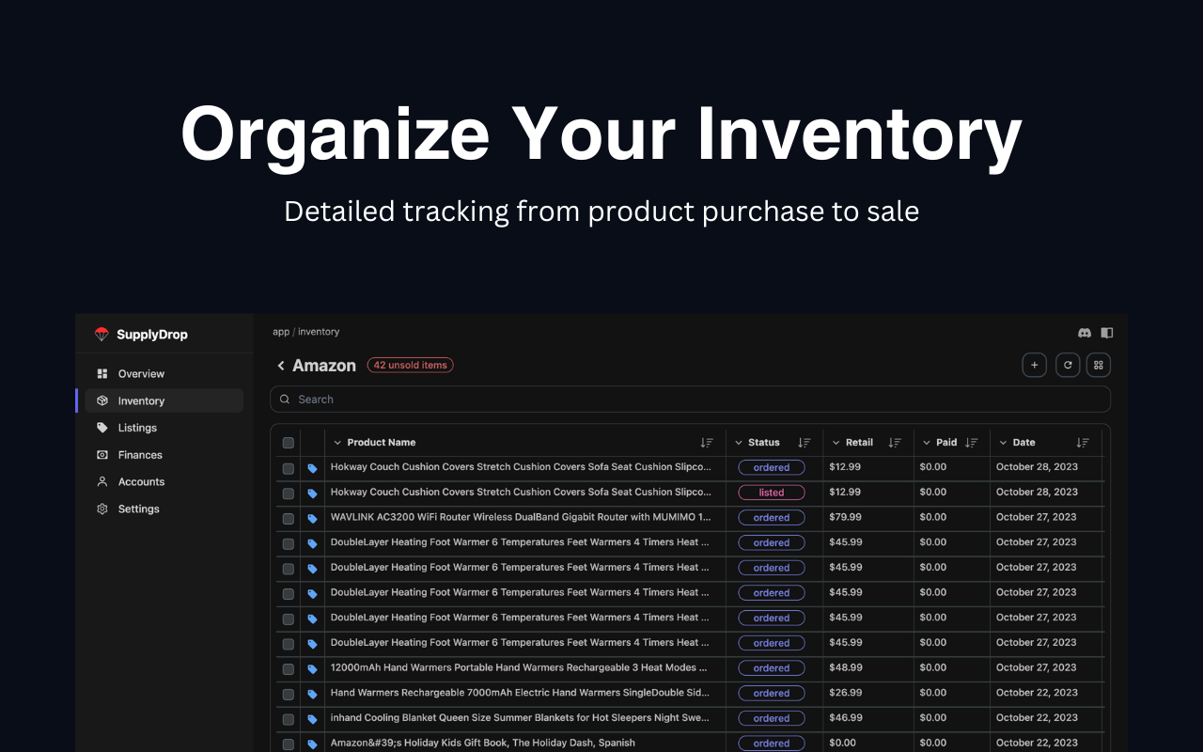Viewport: 1203px width, 752px height.
Task: Tick the WAVLINK AC3200 router row checkbox
Action: click(289, 518)
